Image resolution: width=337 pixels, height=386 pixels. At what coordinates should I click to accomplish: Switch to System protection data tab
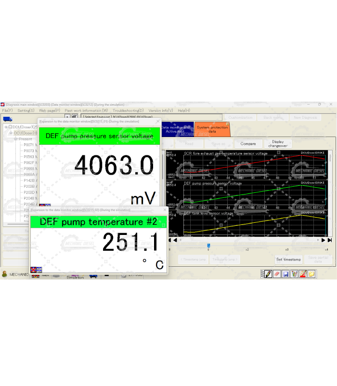[x=212, y=129]
